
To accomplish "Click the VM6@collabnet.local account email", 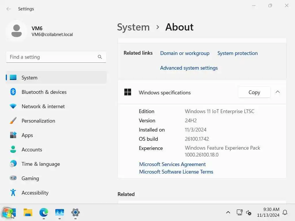I will [52, 35].
